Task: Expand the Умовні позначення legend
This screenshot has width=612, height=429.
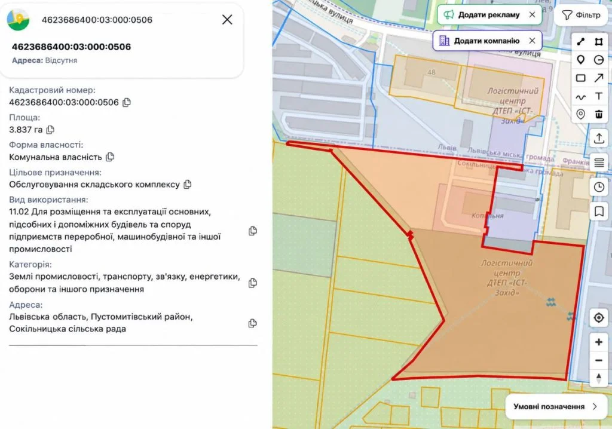Action: 556,406
